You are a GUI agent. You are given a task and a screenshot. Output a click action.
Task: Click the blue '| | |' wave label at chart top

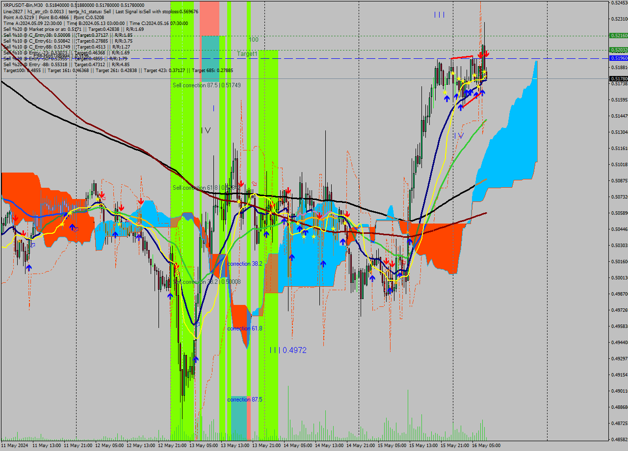pos(440,15)
